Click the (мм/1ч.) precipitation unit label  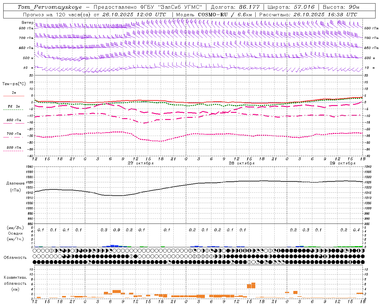[x=15, y=239]
